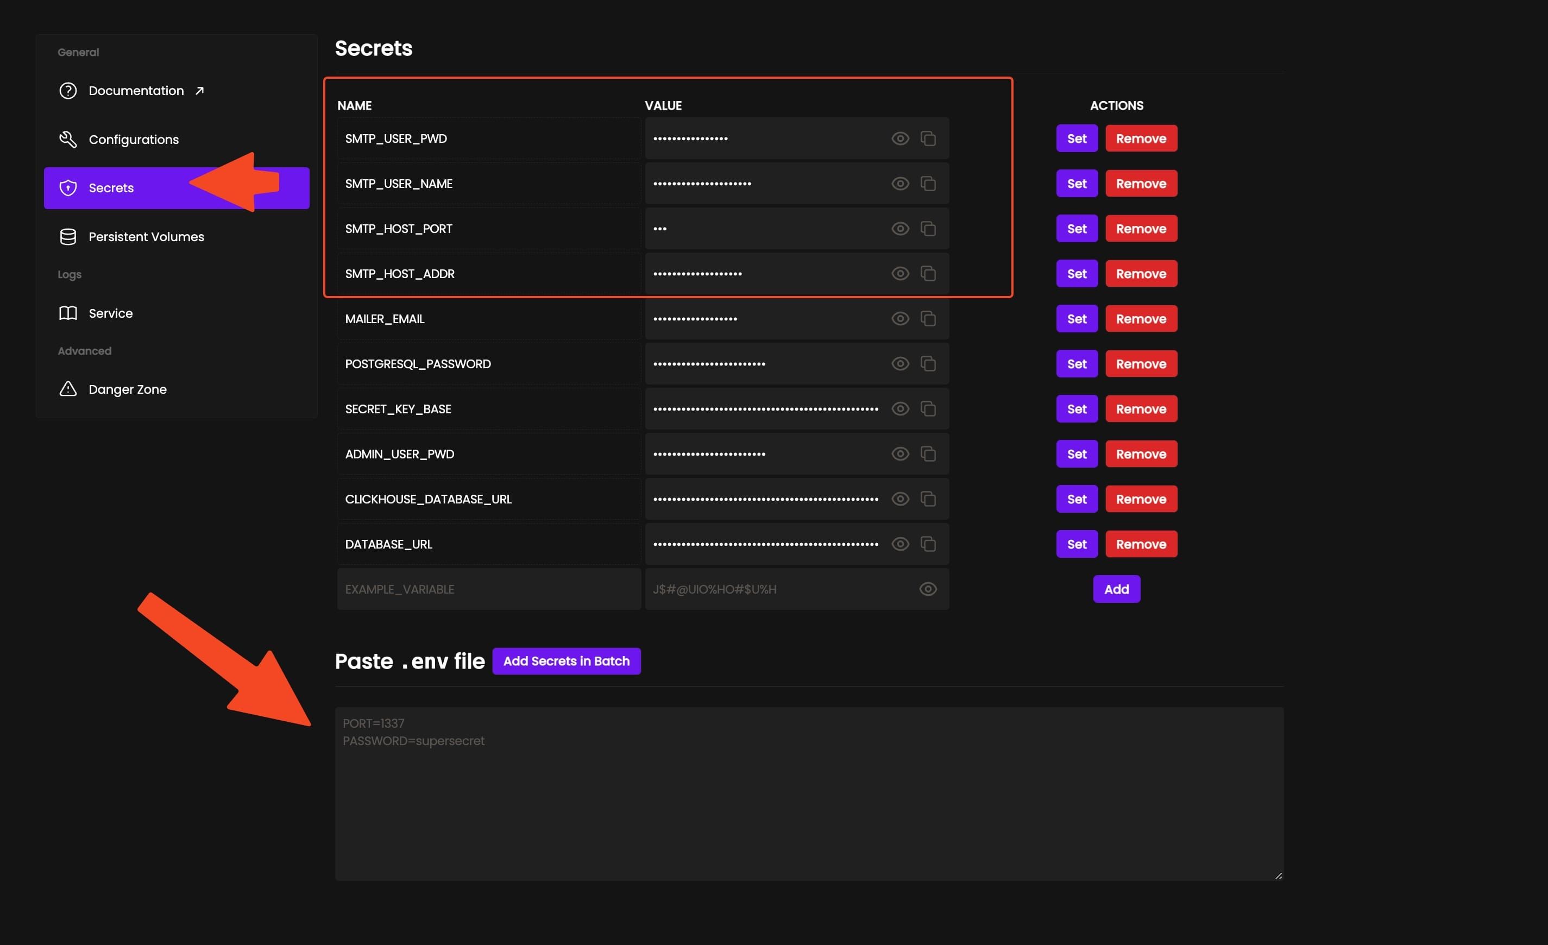Click the EXAMPLE_VARIABLE name input field

pos(488,589)
